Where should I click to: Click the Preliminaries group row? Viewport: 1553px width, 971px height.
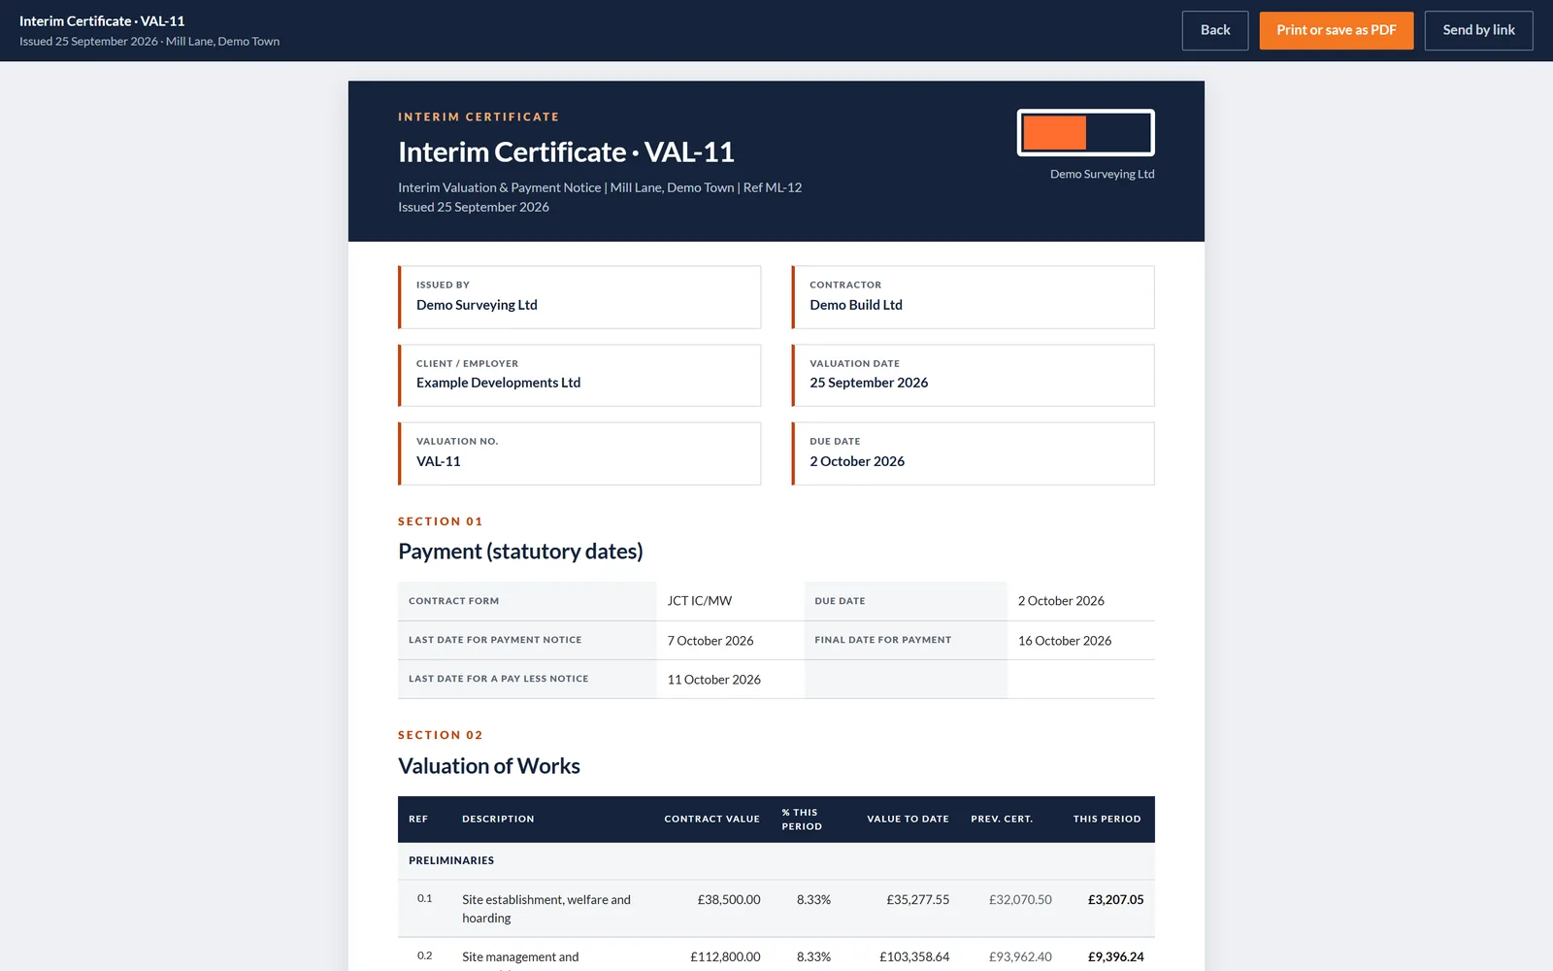coord(776,861)
